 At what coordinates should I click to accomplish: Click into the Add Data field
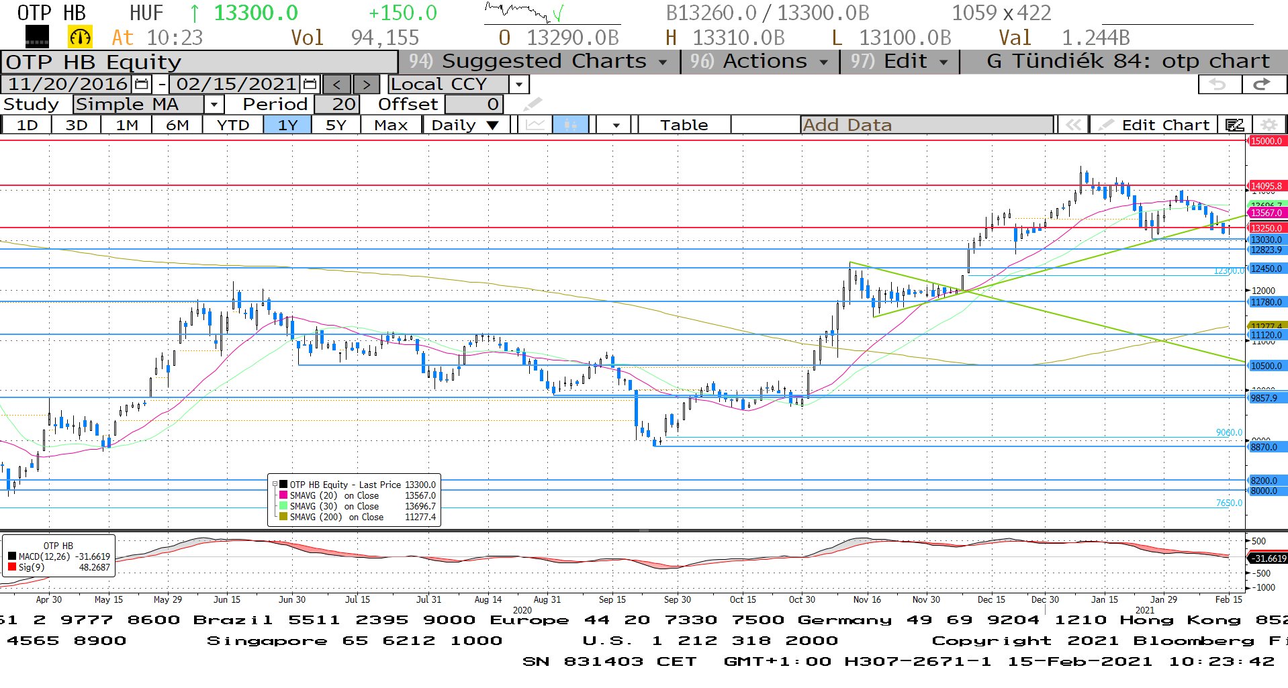click(x=927, y=125)
